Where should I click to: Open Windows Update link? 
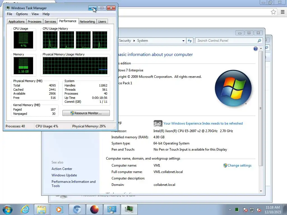pyautogui.click(x=64, y=175)
